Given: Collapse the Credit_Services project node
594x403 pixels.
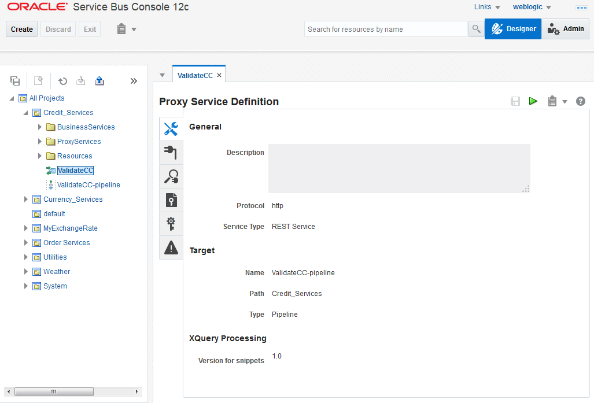Looking at the screenshot, I should [x=26, y=113].
